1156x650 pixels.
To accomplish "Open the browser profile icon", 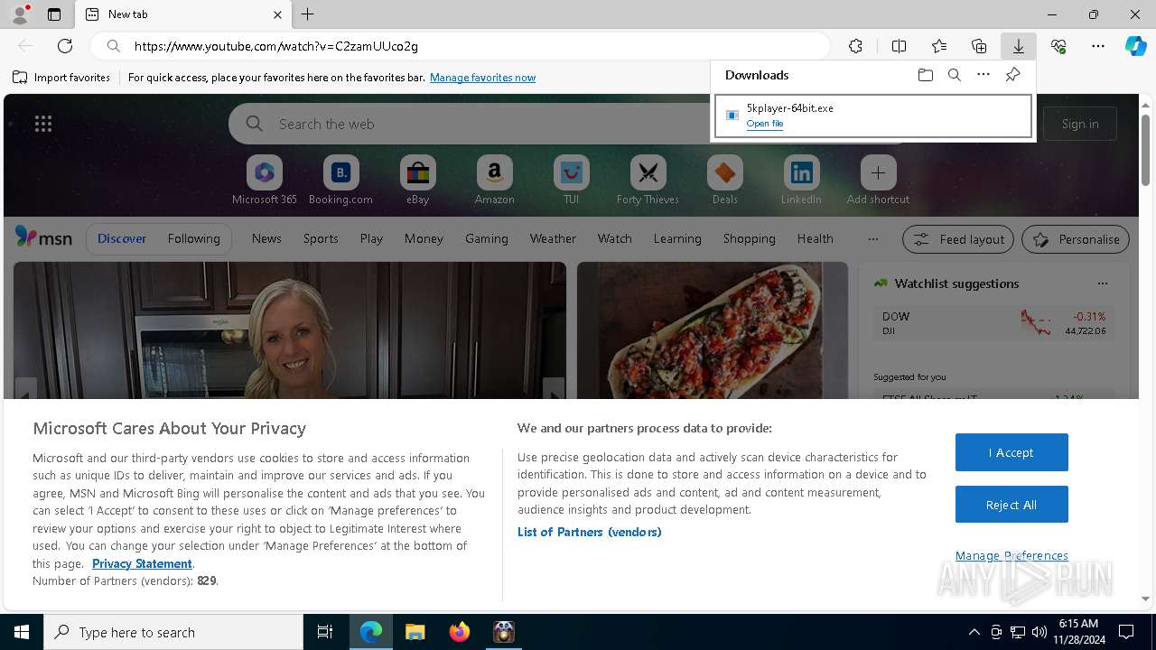I will [20, 14].
